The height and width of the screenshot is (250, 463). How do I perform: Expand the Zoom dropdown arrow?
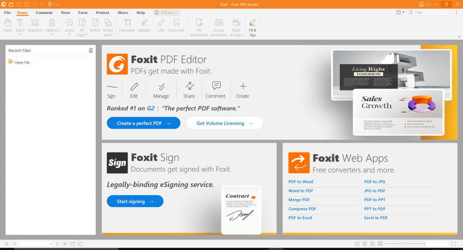[69, 34]
